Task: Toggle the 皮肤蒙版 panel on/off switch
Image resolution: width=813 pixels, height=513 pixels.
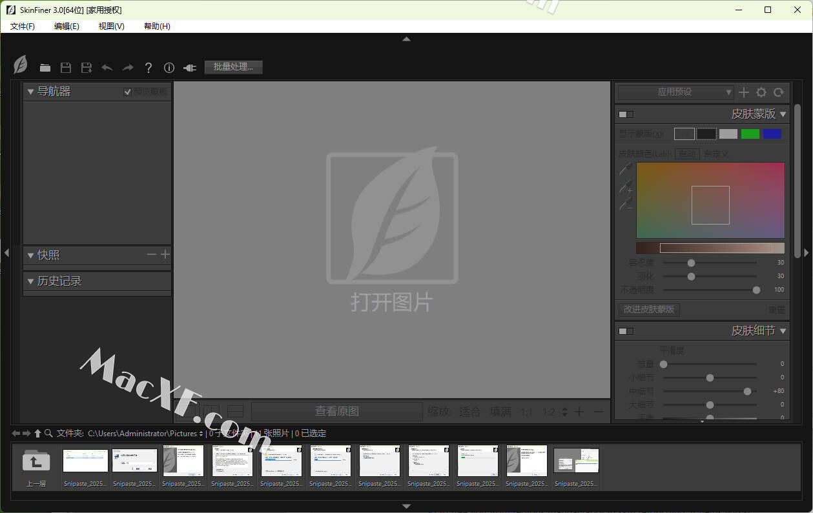Action: pos(626,114)
